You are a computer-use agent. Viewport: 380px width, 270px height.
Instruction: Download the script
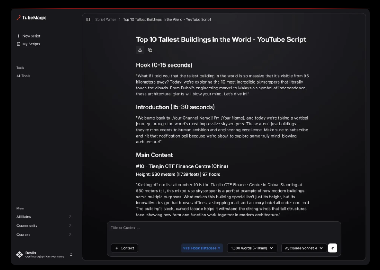(x=140, y=50)
